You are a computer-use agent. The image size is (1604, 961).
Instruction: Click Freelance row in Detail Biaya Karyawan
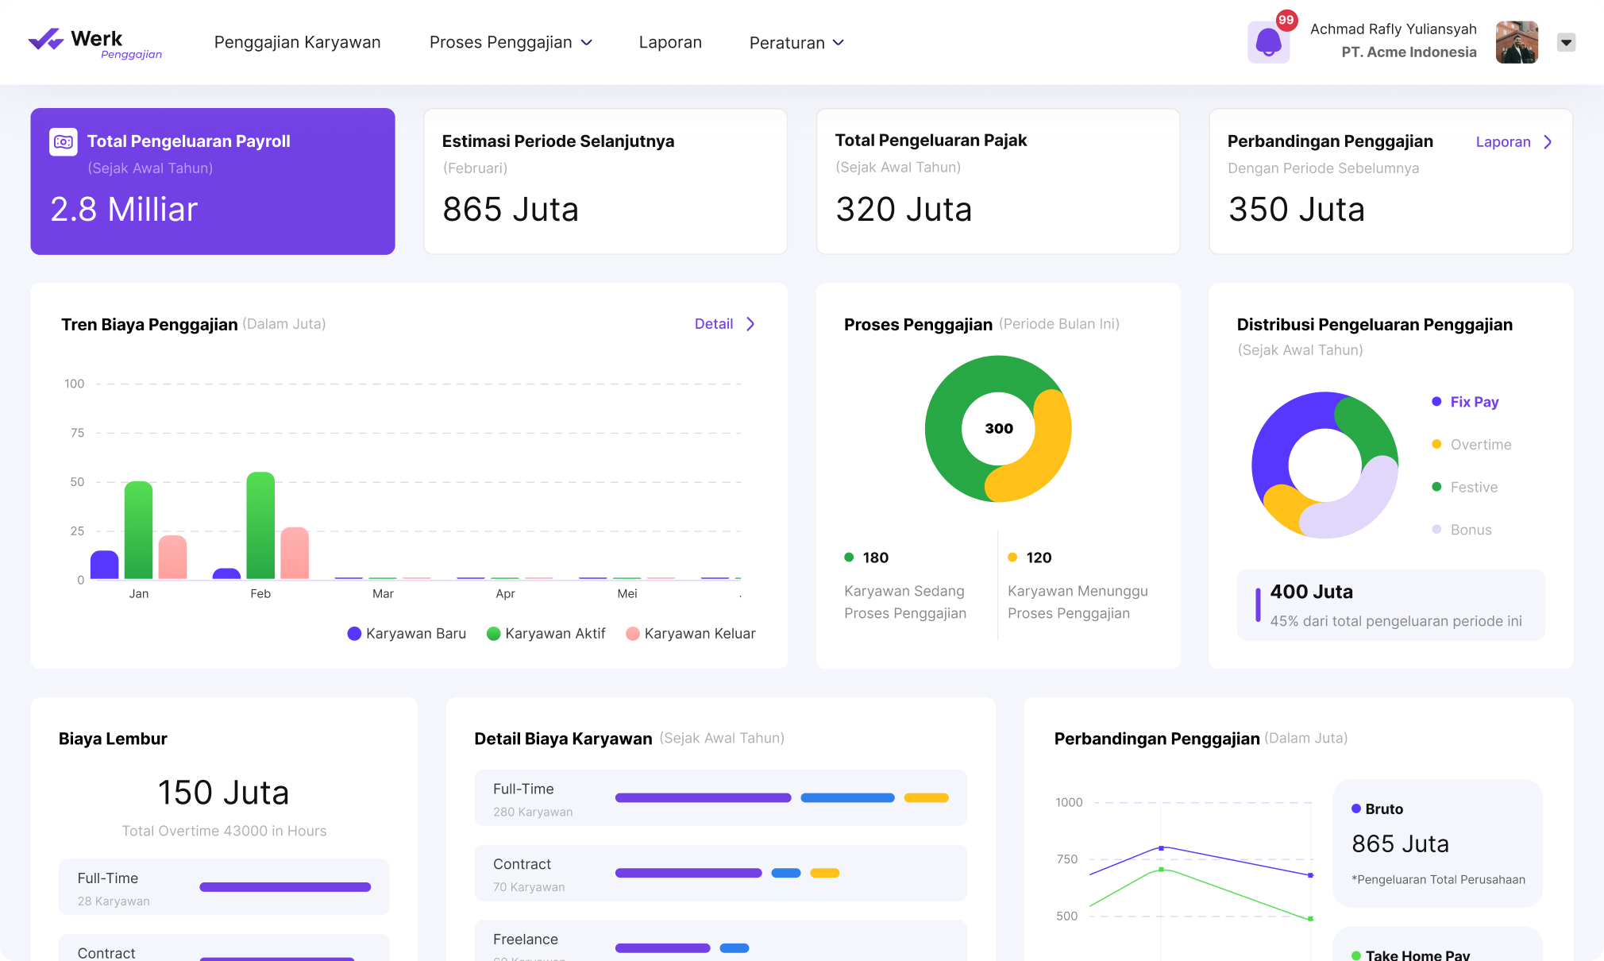tap(721, 940)
